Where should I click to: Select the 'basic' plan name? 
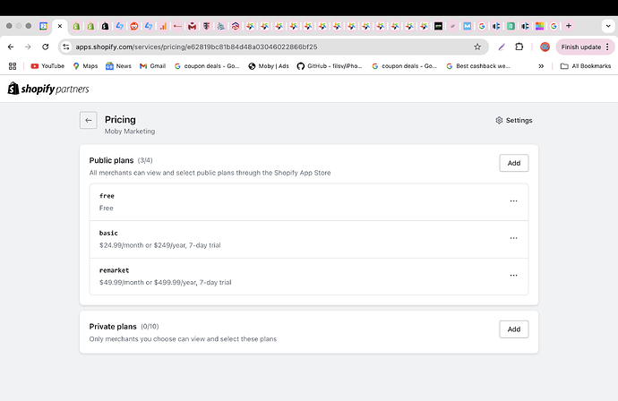pyautogui.click(x=108, y=233)
